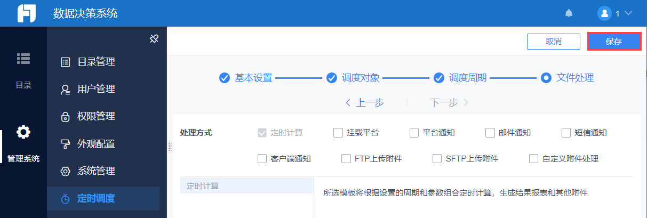Click the 权限管理 lock icon

(x=66, y=117)
